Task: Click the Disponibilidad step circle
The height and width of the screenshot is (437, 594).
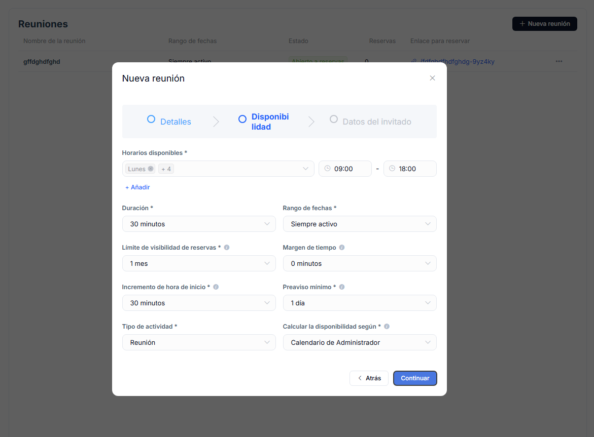Action: [x=242, y=119]
